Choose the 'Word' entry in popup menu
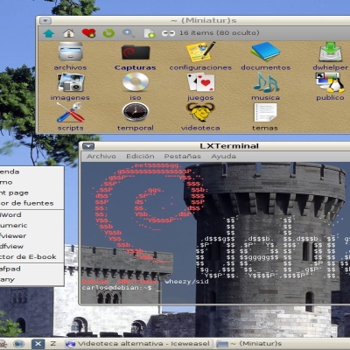350x350 pixels. coord(31,214)
